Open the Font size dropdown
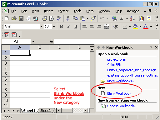Image resolution: width=160 pixels, height=120 pixels. [54, 27]
